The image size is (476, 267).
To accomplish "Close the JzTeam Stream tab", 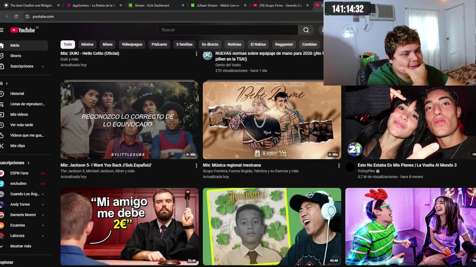I will click(x=245, y=6).
